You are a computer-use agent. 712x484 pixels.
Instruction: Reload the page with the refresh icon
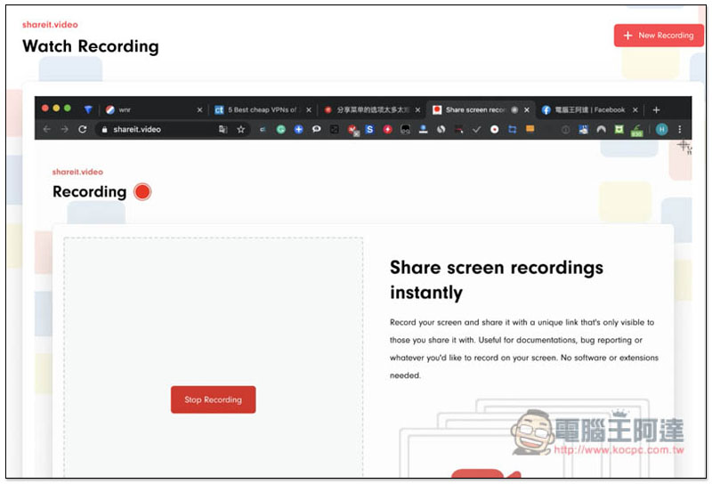82,129
